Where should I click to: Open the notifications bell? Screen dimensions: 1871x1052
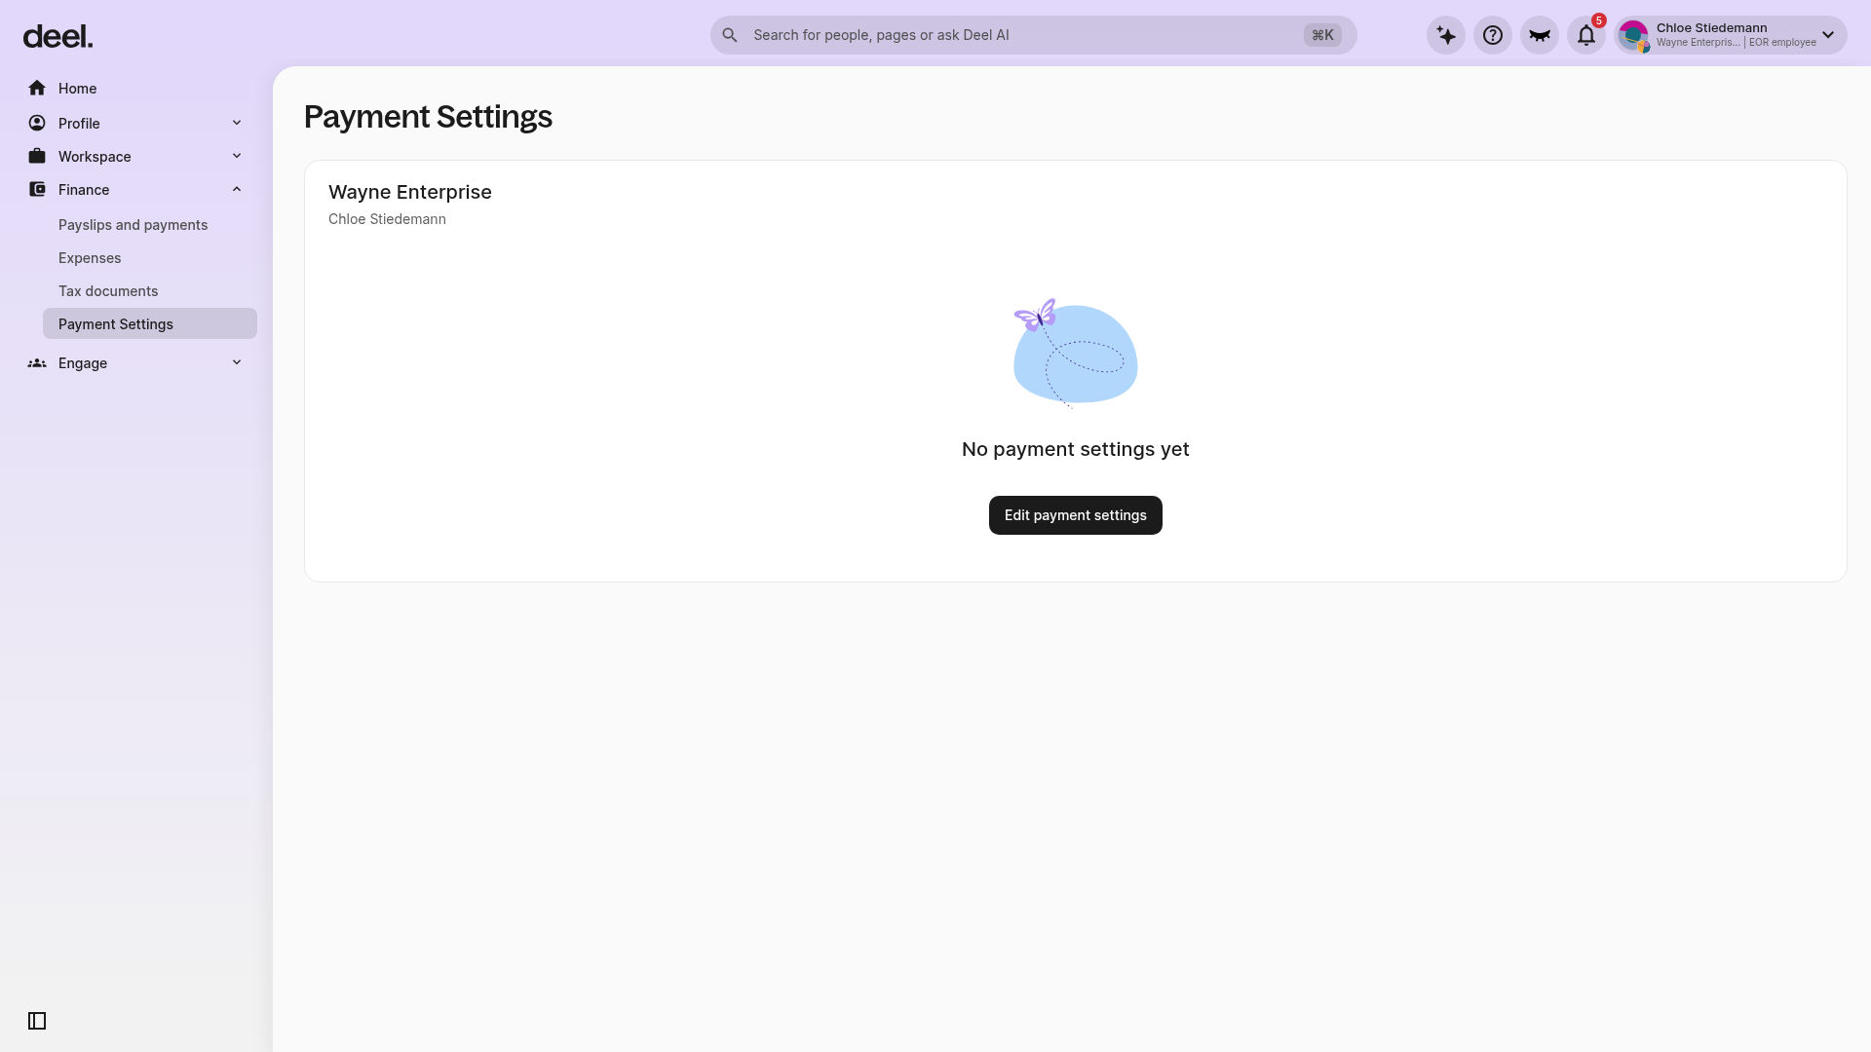tap(1586, 35)
